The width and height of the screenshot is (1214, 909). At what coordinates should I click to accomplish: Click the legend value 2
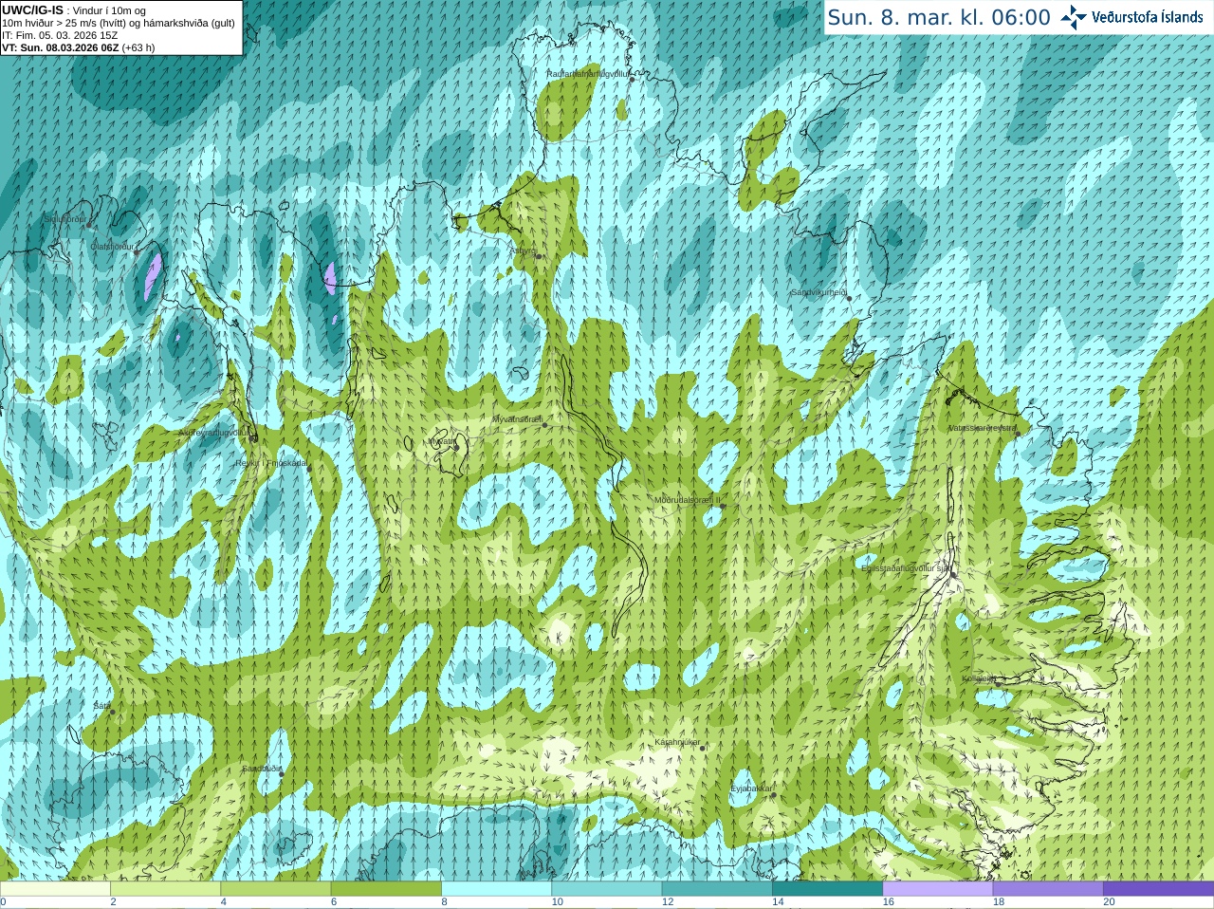pos(113,902)
